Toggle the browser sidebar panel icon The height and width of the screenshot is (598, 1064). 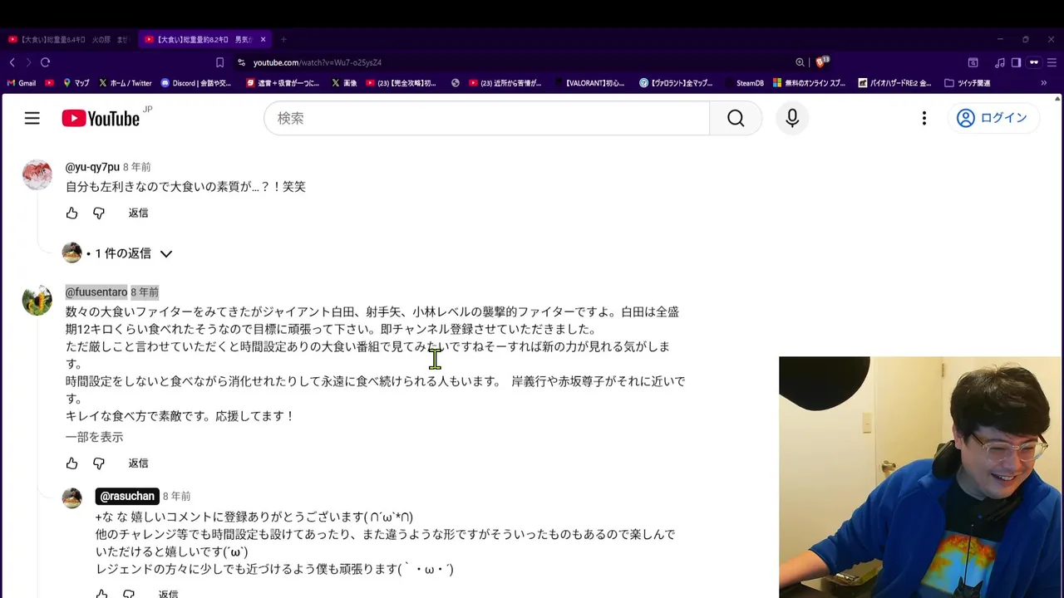point(1016,62)
